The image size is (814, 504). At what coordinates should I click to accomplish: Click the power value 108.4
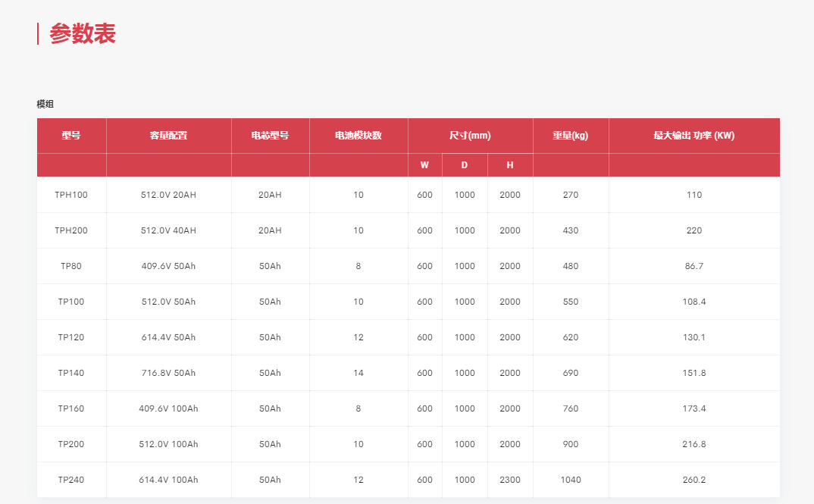[x=694, y=302]
